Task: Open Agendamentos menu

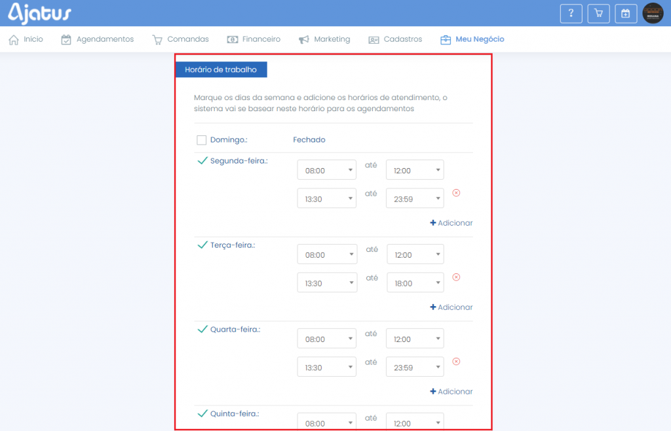Action: click(x=105, y=39)
